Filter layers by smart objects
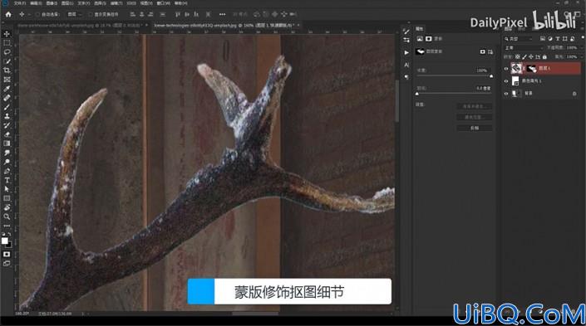Viewport: 586px width, 326px height. [572, 38]
